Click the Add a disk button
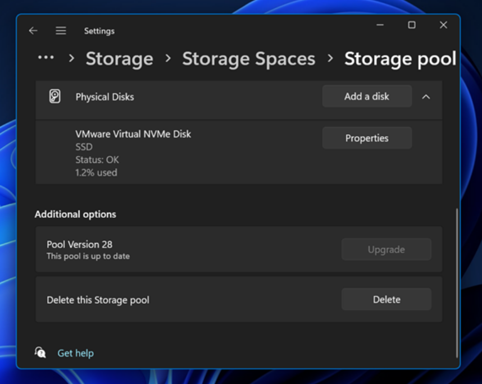Screen dimensions: 482x384 tap(367, 96)
